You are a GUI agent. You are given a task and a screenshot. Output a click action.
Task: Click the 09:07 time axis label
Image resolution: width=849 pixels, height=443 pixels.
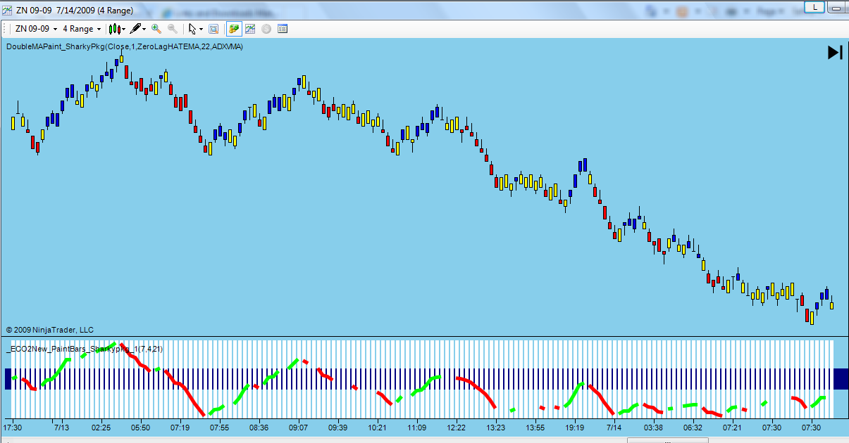tap(298, 428)
